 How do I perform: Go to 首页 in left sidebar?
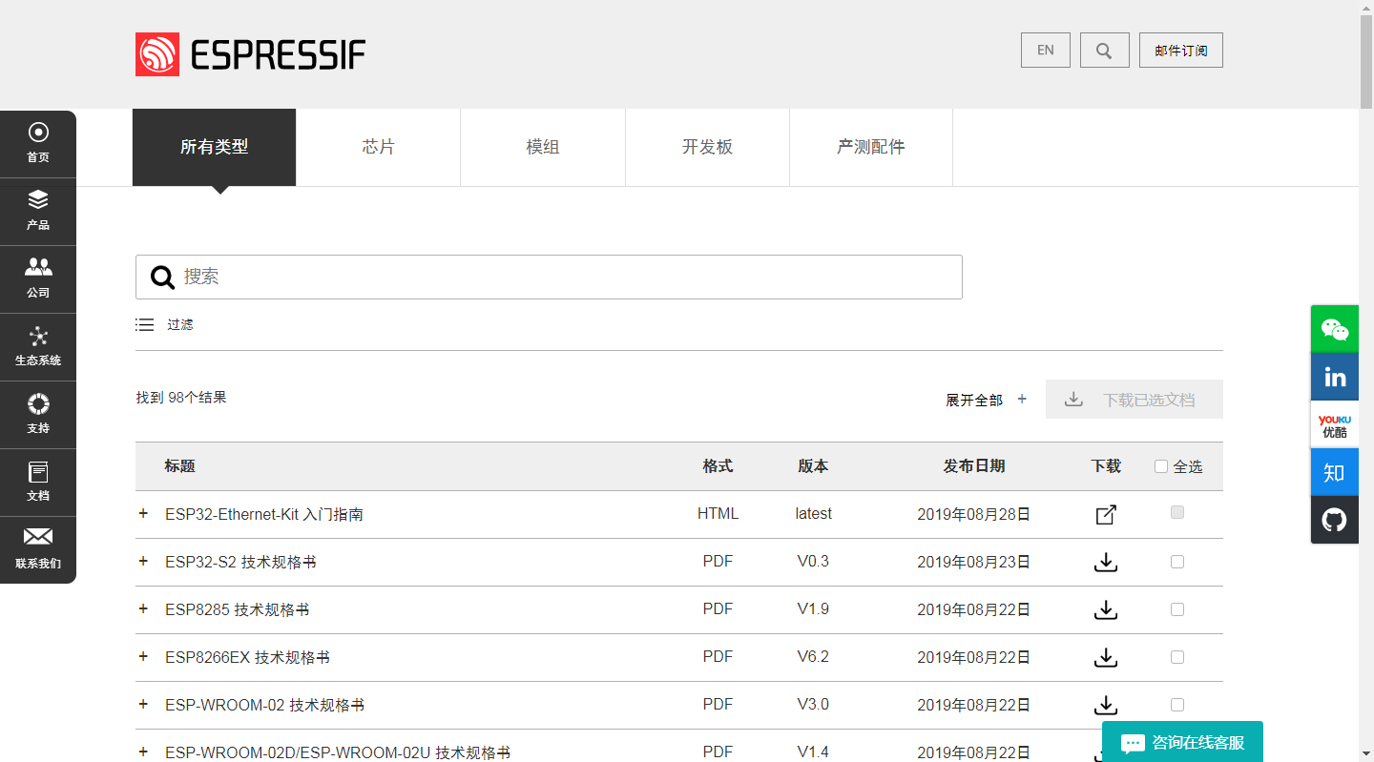(x=38, y=144)
